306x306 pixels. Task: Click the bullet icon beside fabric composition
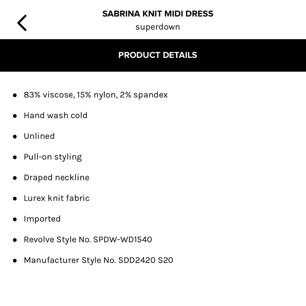coord(14,95)
